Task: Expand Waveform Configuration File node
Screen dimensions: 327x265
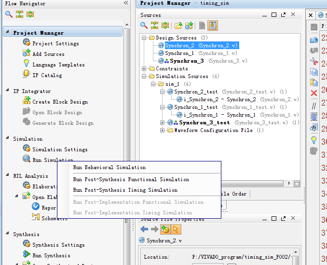Action: click(x=162, y=130)
